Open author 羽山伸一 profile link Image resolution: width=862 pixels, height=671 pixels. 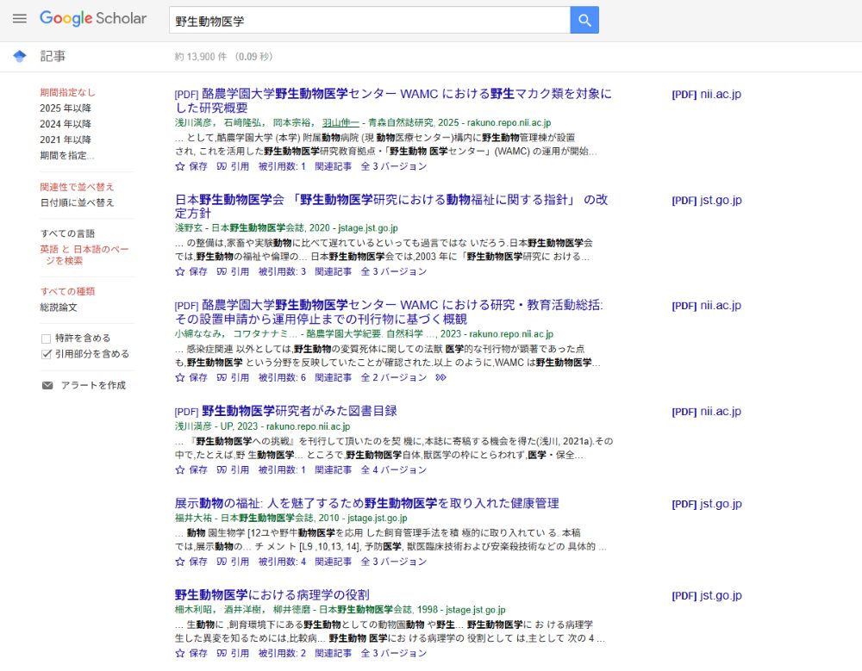(340, 123)
